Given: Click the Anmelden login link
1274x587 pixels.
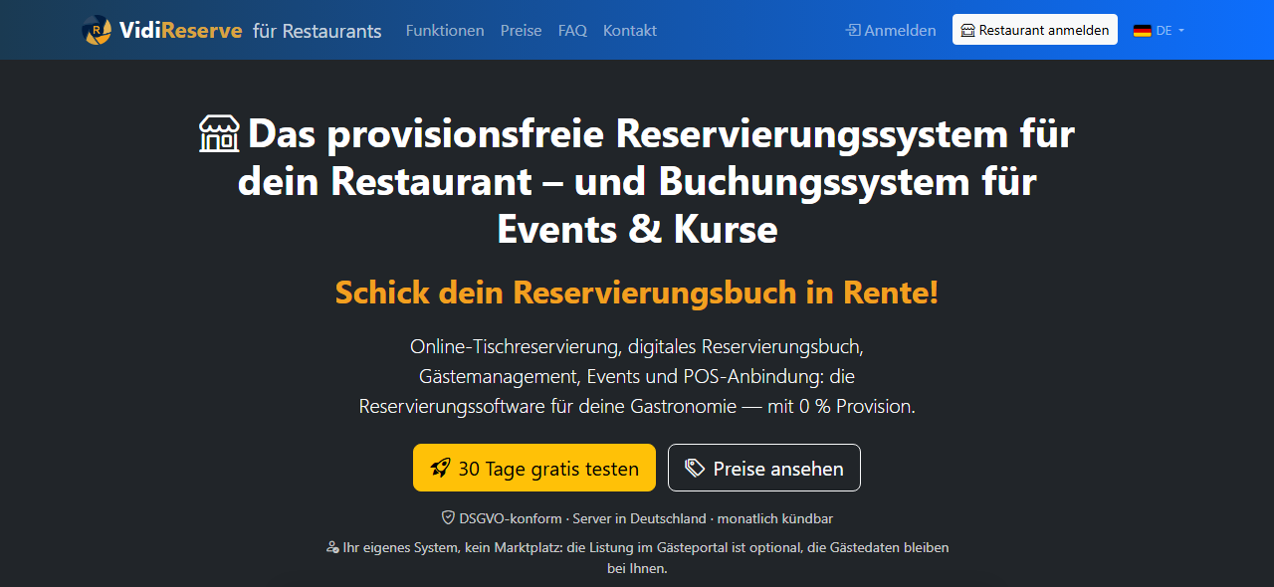Looking at the screenshot, I should (x=891, y=30).
